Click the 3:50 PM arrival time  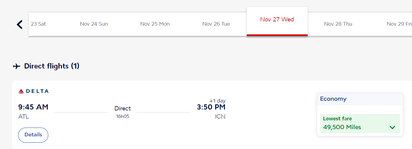click(x=211, y=107)
